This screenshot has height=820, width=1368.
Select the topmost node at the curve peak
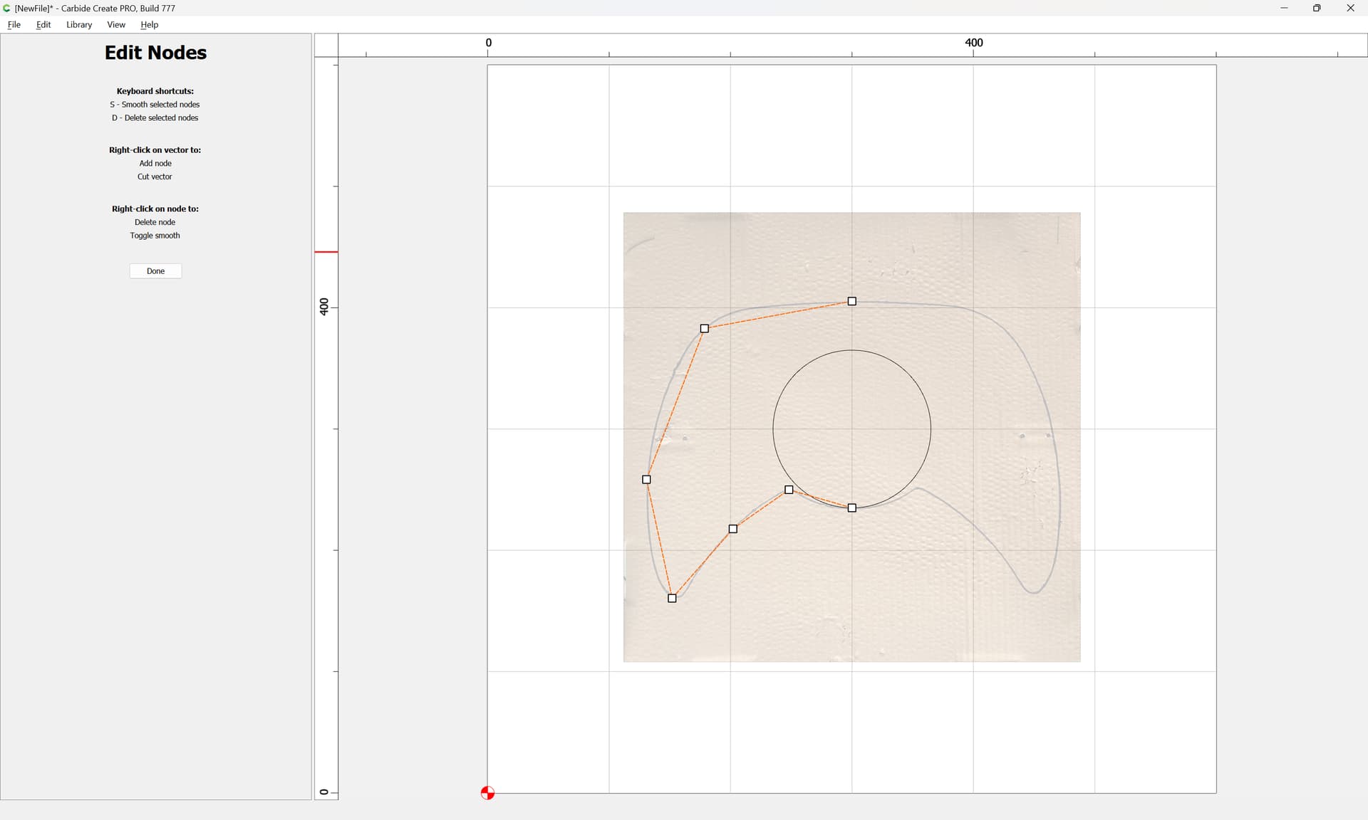851,302
